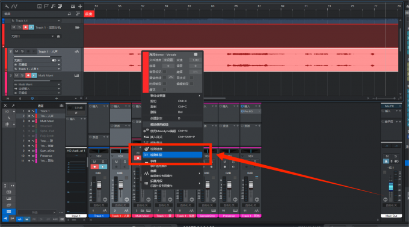
Task: Click the mixer channel search filter field
Action: 37,213
